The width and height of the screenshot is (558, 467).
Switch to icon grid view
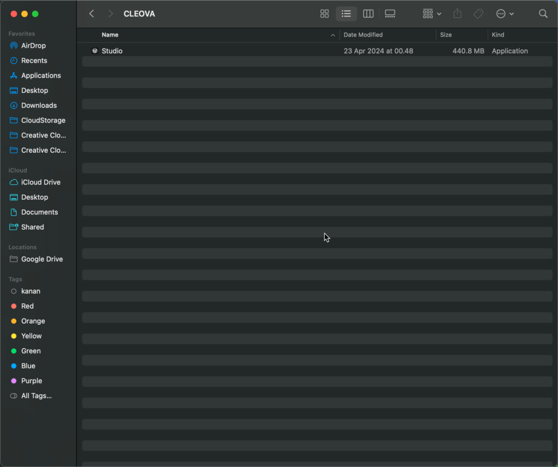pyautogui.click(x=324, y=14)
